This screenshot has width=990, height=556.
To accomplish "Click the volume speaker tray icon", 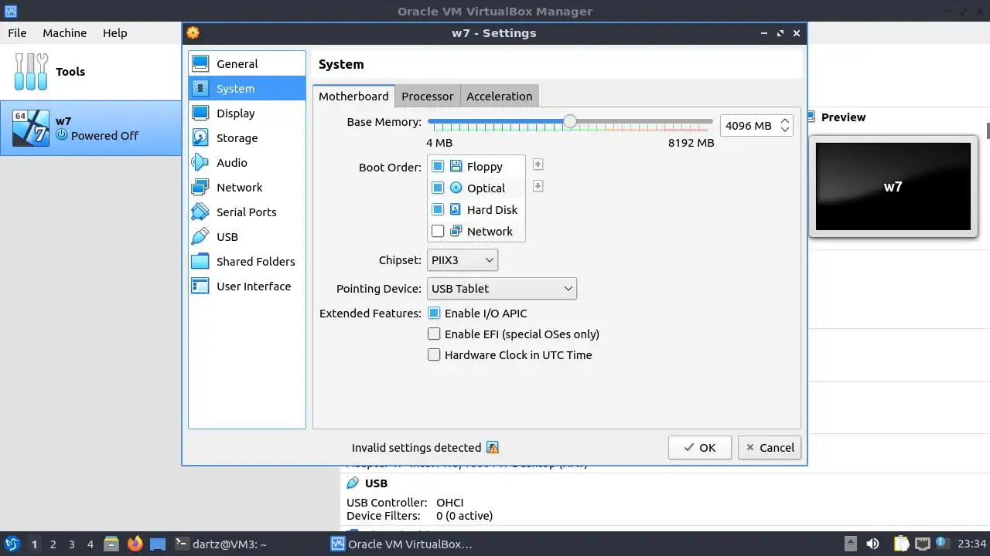I will click(872, 544).
